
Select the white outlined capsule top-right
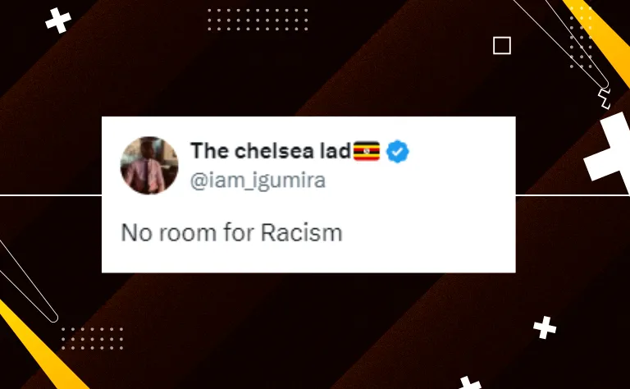(562, 43)
